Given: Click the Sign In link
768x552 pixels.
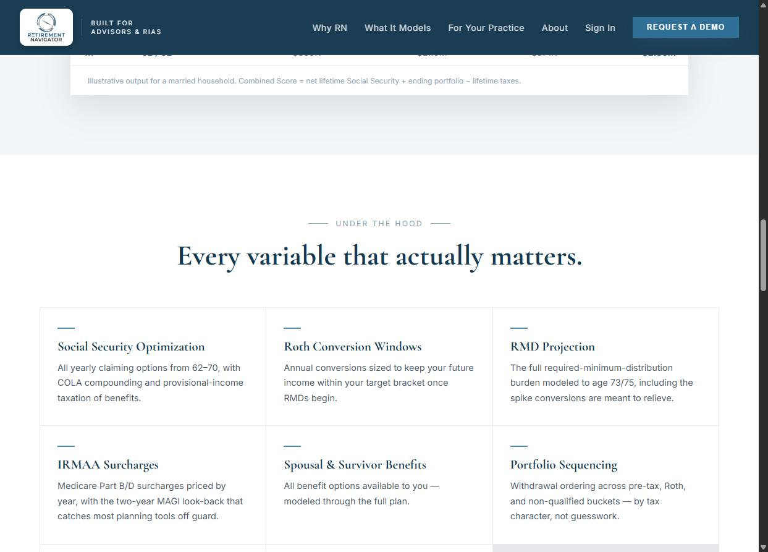Looking at the screenshot, I should tap(599, 28).
